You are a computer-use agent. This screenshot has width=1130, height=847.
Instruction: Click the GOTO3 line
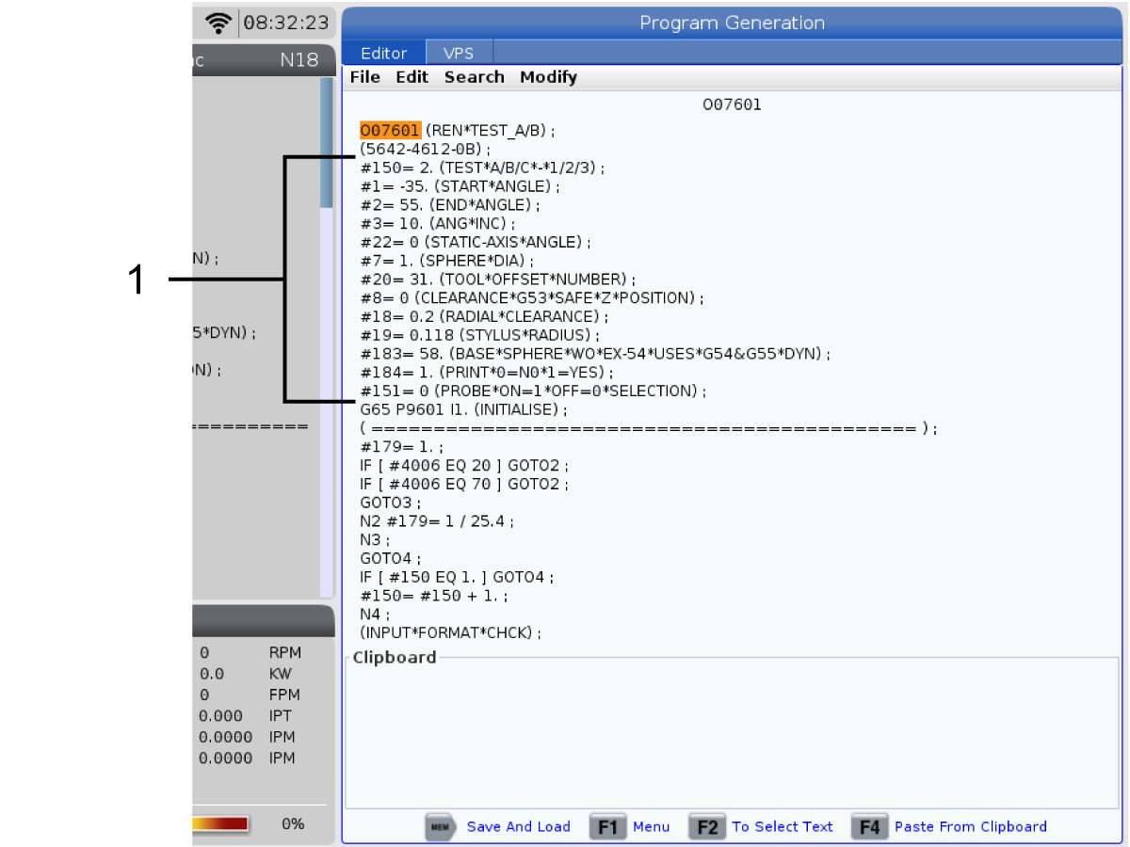point(390,503)
